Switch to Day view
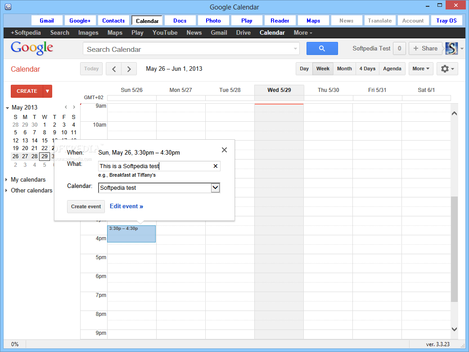This screenshot has width=469, height=352. (x=304, y=69)
